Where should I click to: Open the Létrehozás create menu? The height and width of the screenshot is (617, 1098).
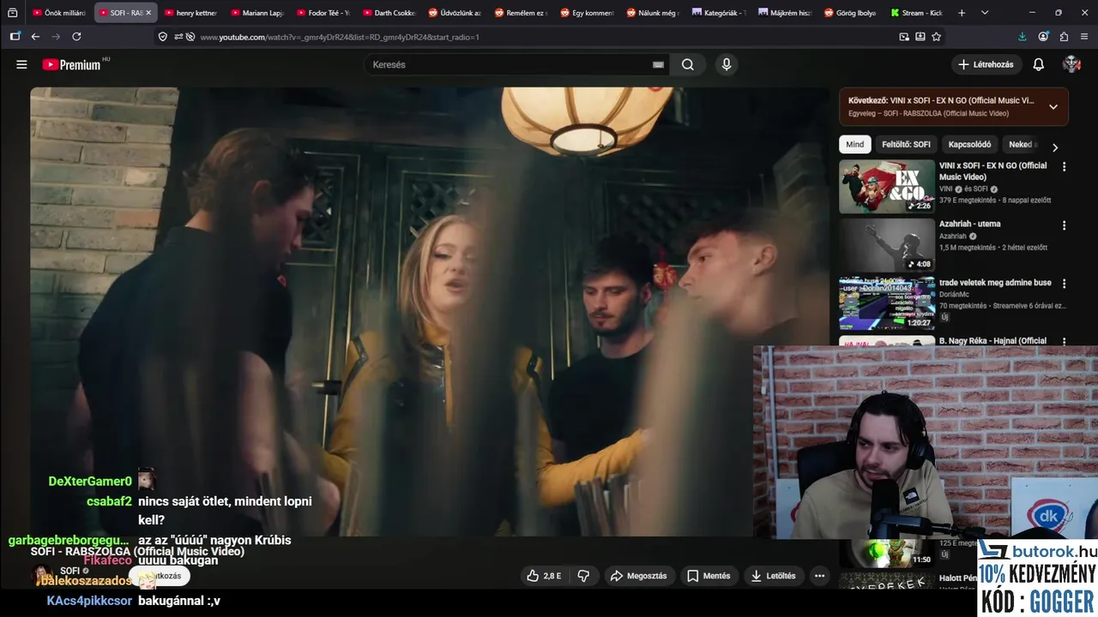coord(986,64)
